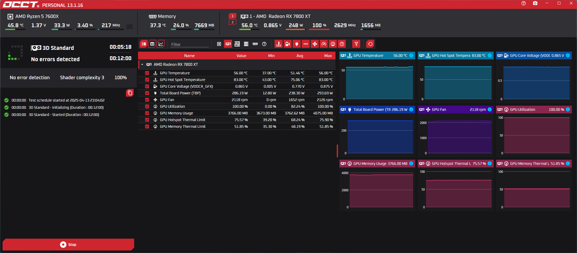The height and width of the screenshot is (253, 577).
Task: Click the 286.19 W value cell
Action: click(x=239, y=93)
